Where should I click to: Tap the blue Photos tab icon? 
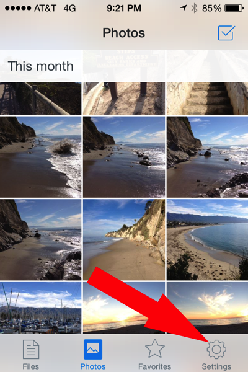[x=93, y=349]
